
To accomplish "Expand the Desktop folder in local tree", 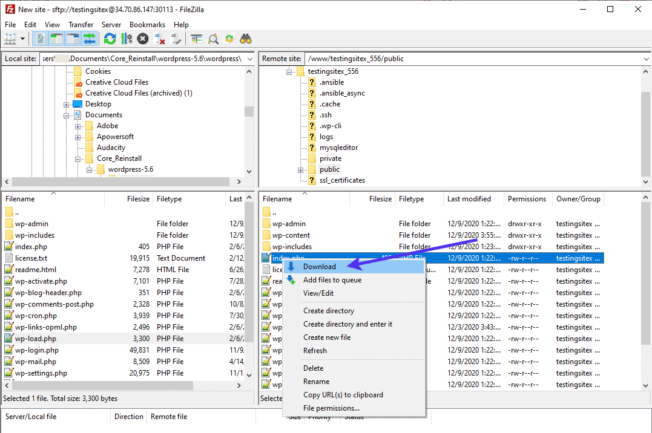I will point(66,104).
